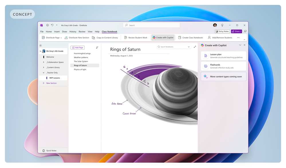The image size is (286, 168).
Task: Collapse the Ms Gray's 6th Grade notebook
Action: (40, 51)
